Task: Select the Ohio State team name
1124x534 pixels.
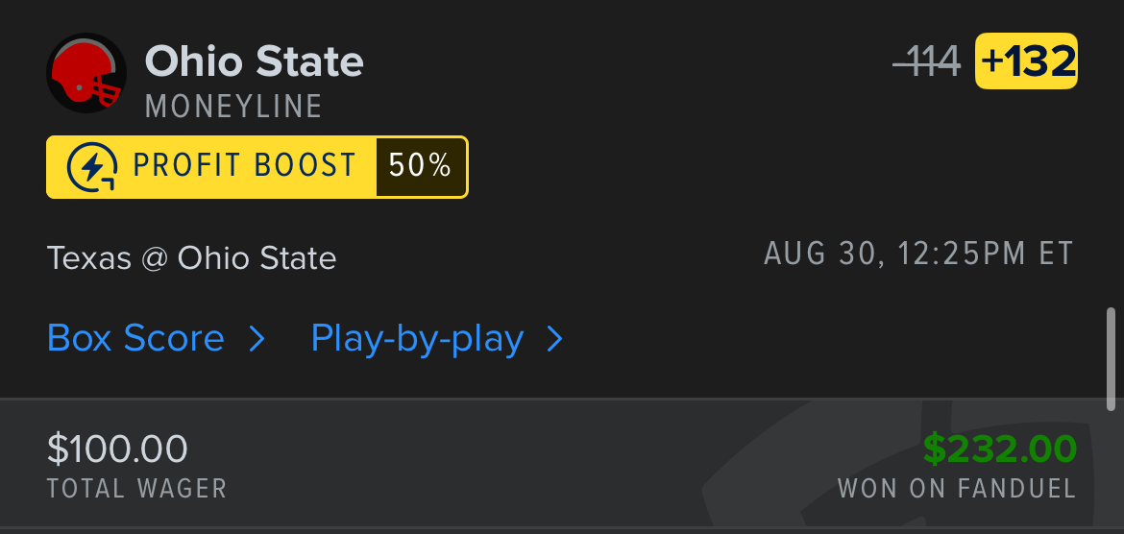Action: coord(255,62)
